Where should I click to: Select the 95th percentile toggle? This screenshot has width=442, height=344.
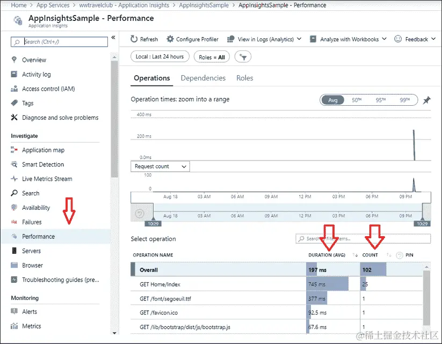pyautogui.click(x=381, y=100)
